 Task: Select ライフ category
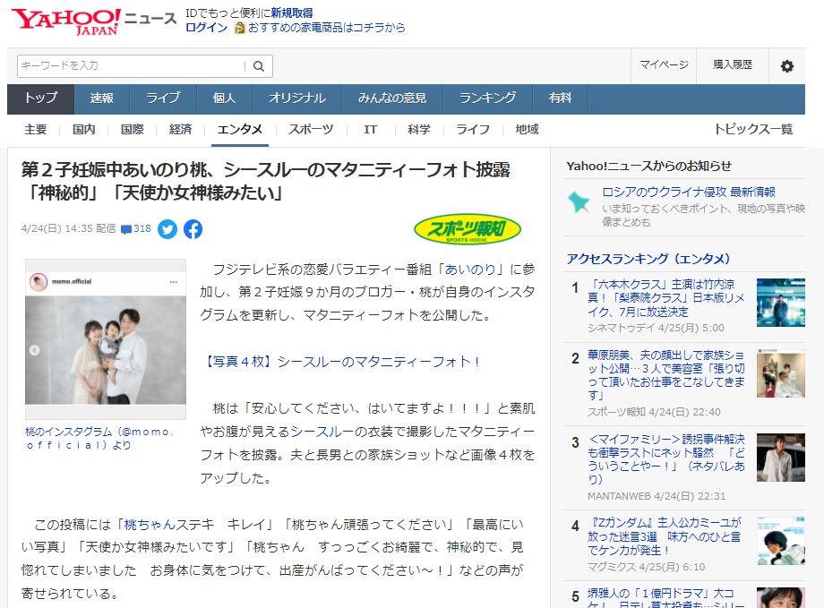(x=473, y=129)
